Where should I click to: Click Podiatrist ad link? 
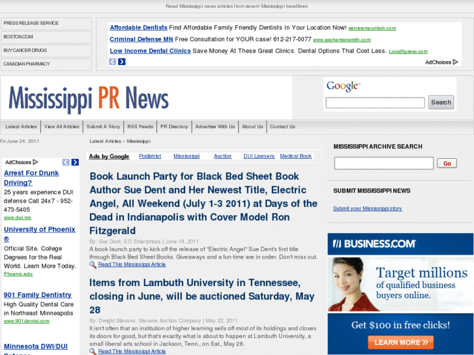(x=150, y=156)
